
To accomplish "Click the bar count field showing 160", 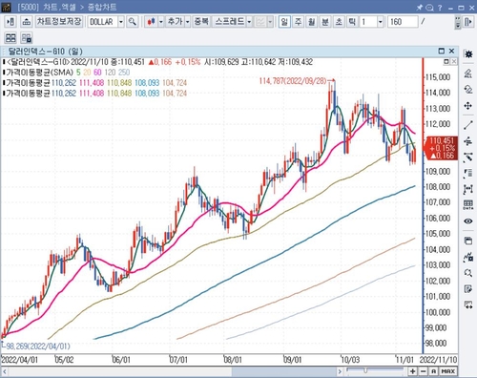I will (x=403, y=22).
